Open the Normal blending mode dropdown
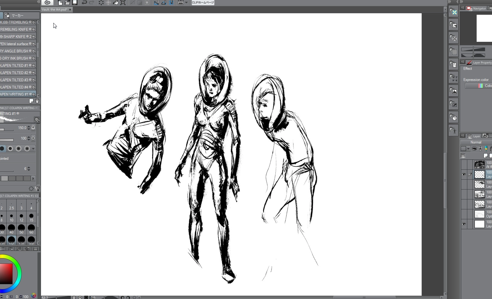 476,142
